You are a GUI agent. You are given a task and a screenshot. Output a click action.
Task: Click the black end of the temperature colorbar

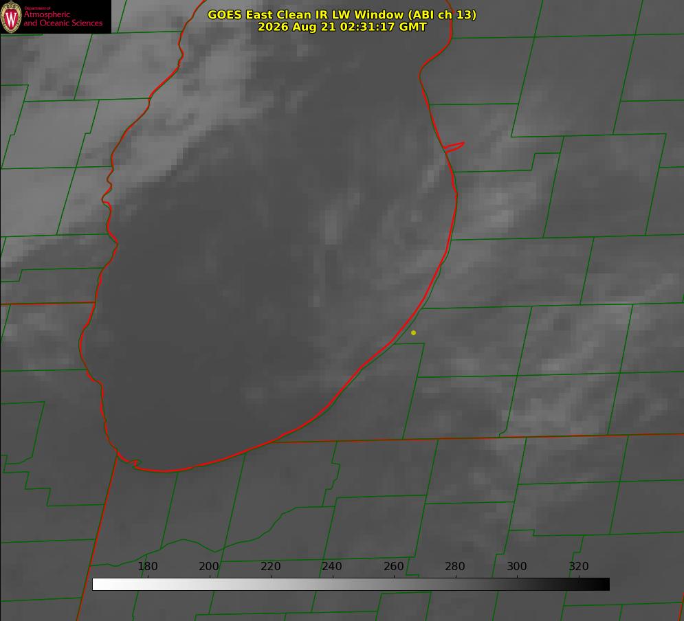(x=602, y=585)
